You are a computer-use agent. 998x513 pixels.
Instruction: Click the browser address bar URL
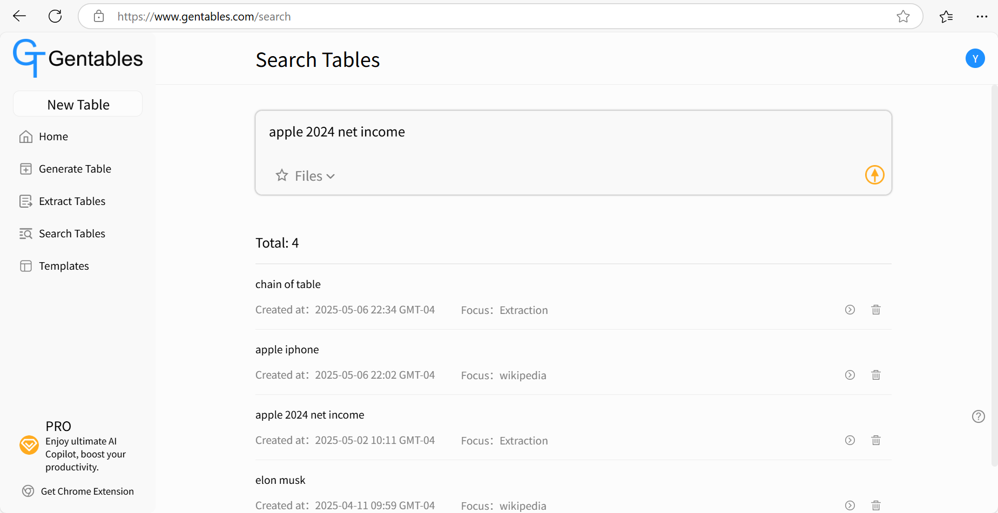[x=204, y=17]
